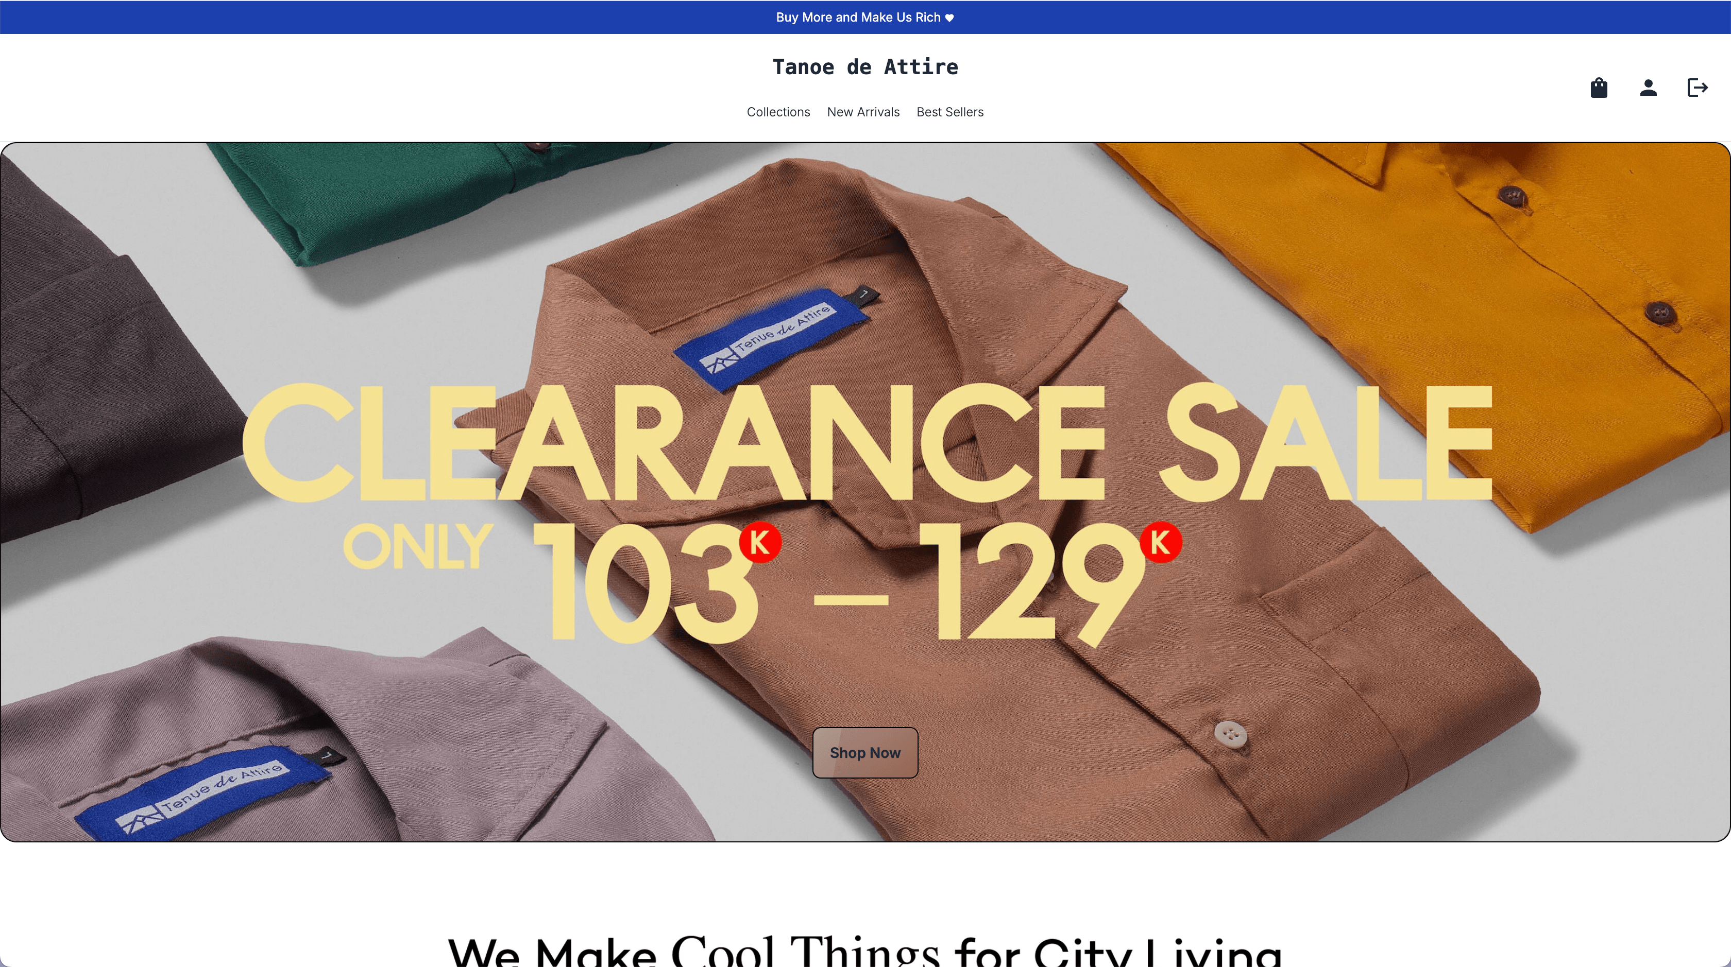Click the red K badge beside 129
Viewport: 1731px width, 967px height.
(1161, 542)
